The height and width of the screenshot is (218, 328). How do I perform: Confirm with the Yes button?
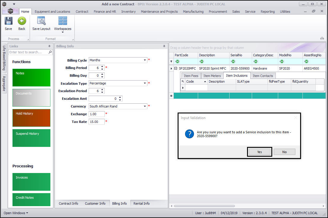point(259,152)
